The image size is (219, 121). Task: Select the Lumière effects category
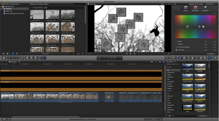pyautogui.click(x=170, y=83)
